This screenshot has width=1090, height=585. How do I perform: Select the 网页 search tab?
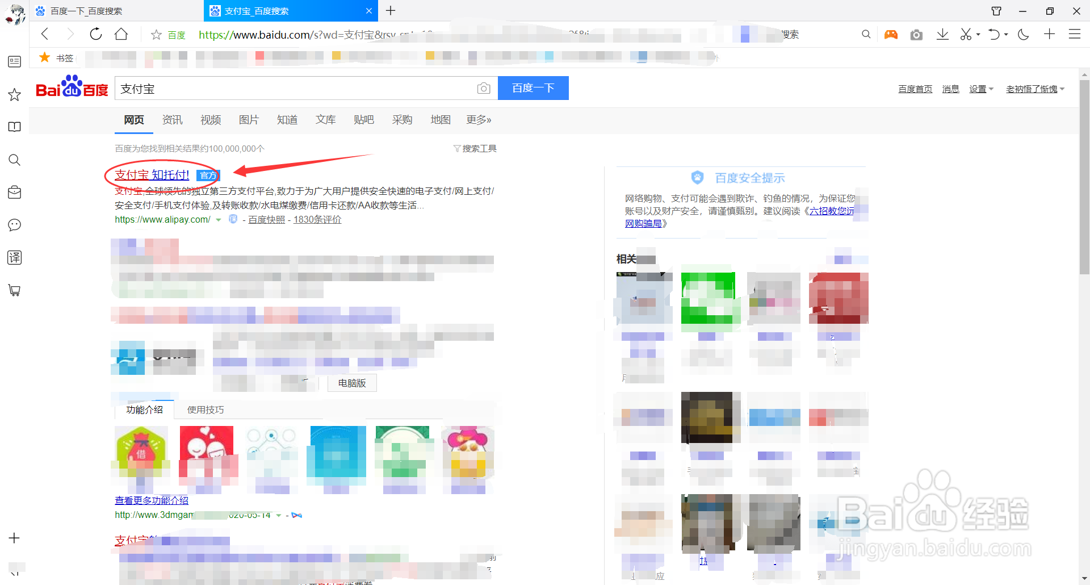pos(134,120)
